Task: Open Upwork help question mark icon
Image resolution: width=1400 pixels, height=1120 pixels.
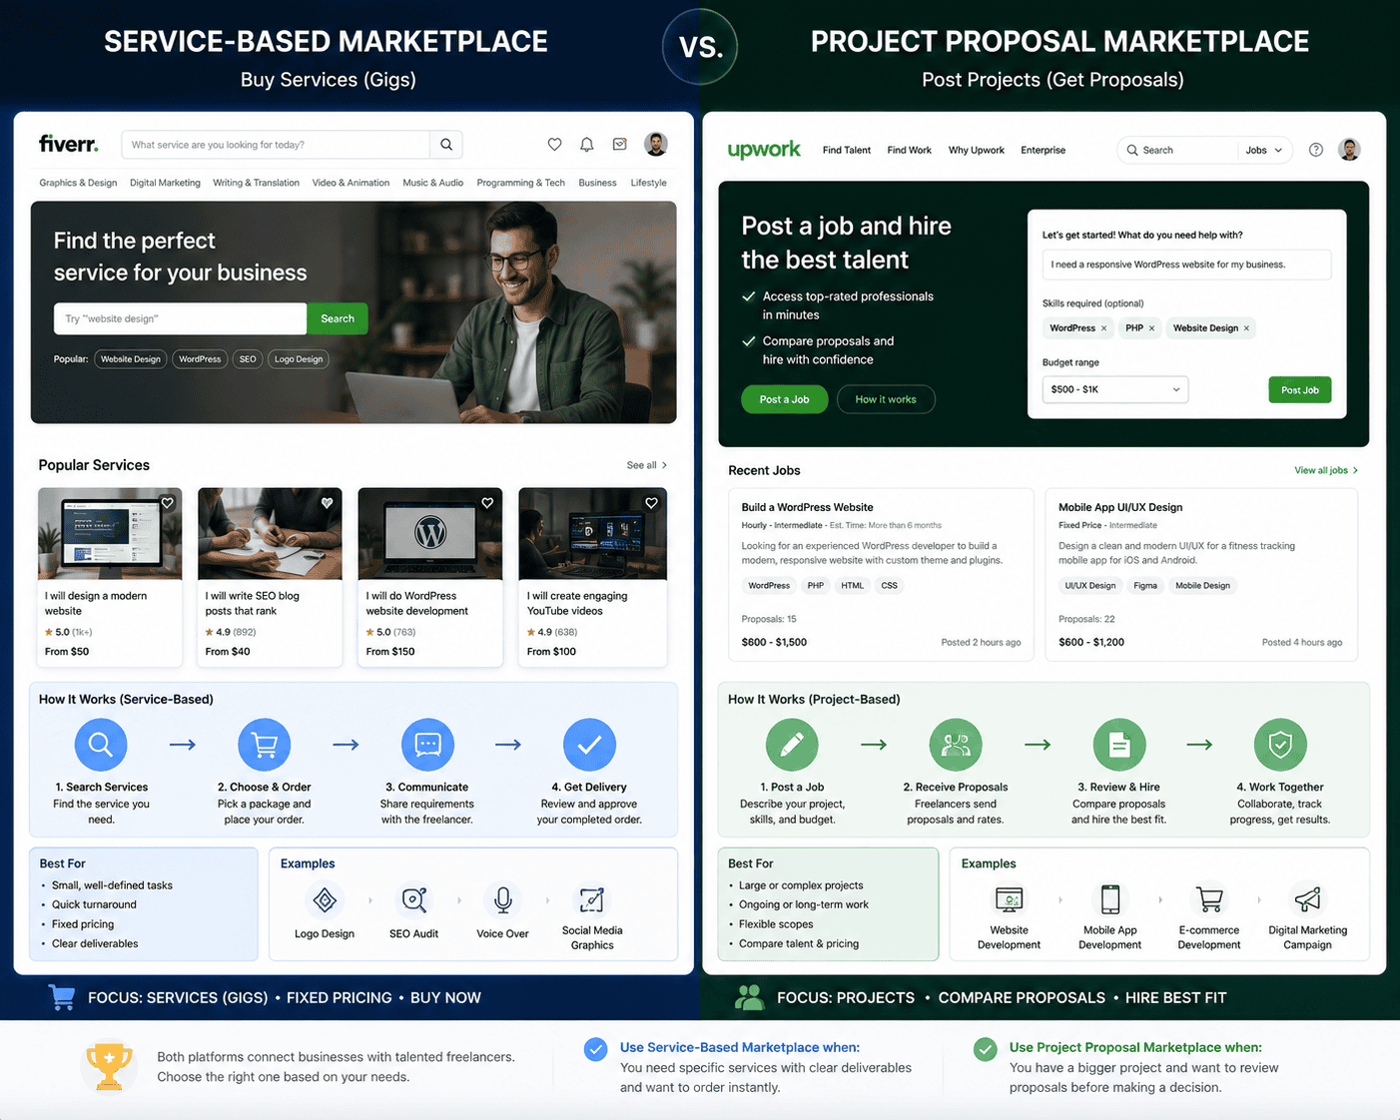Action: click(1316, 150)
